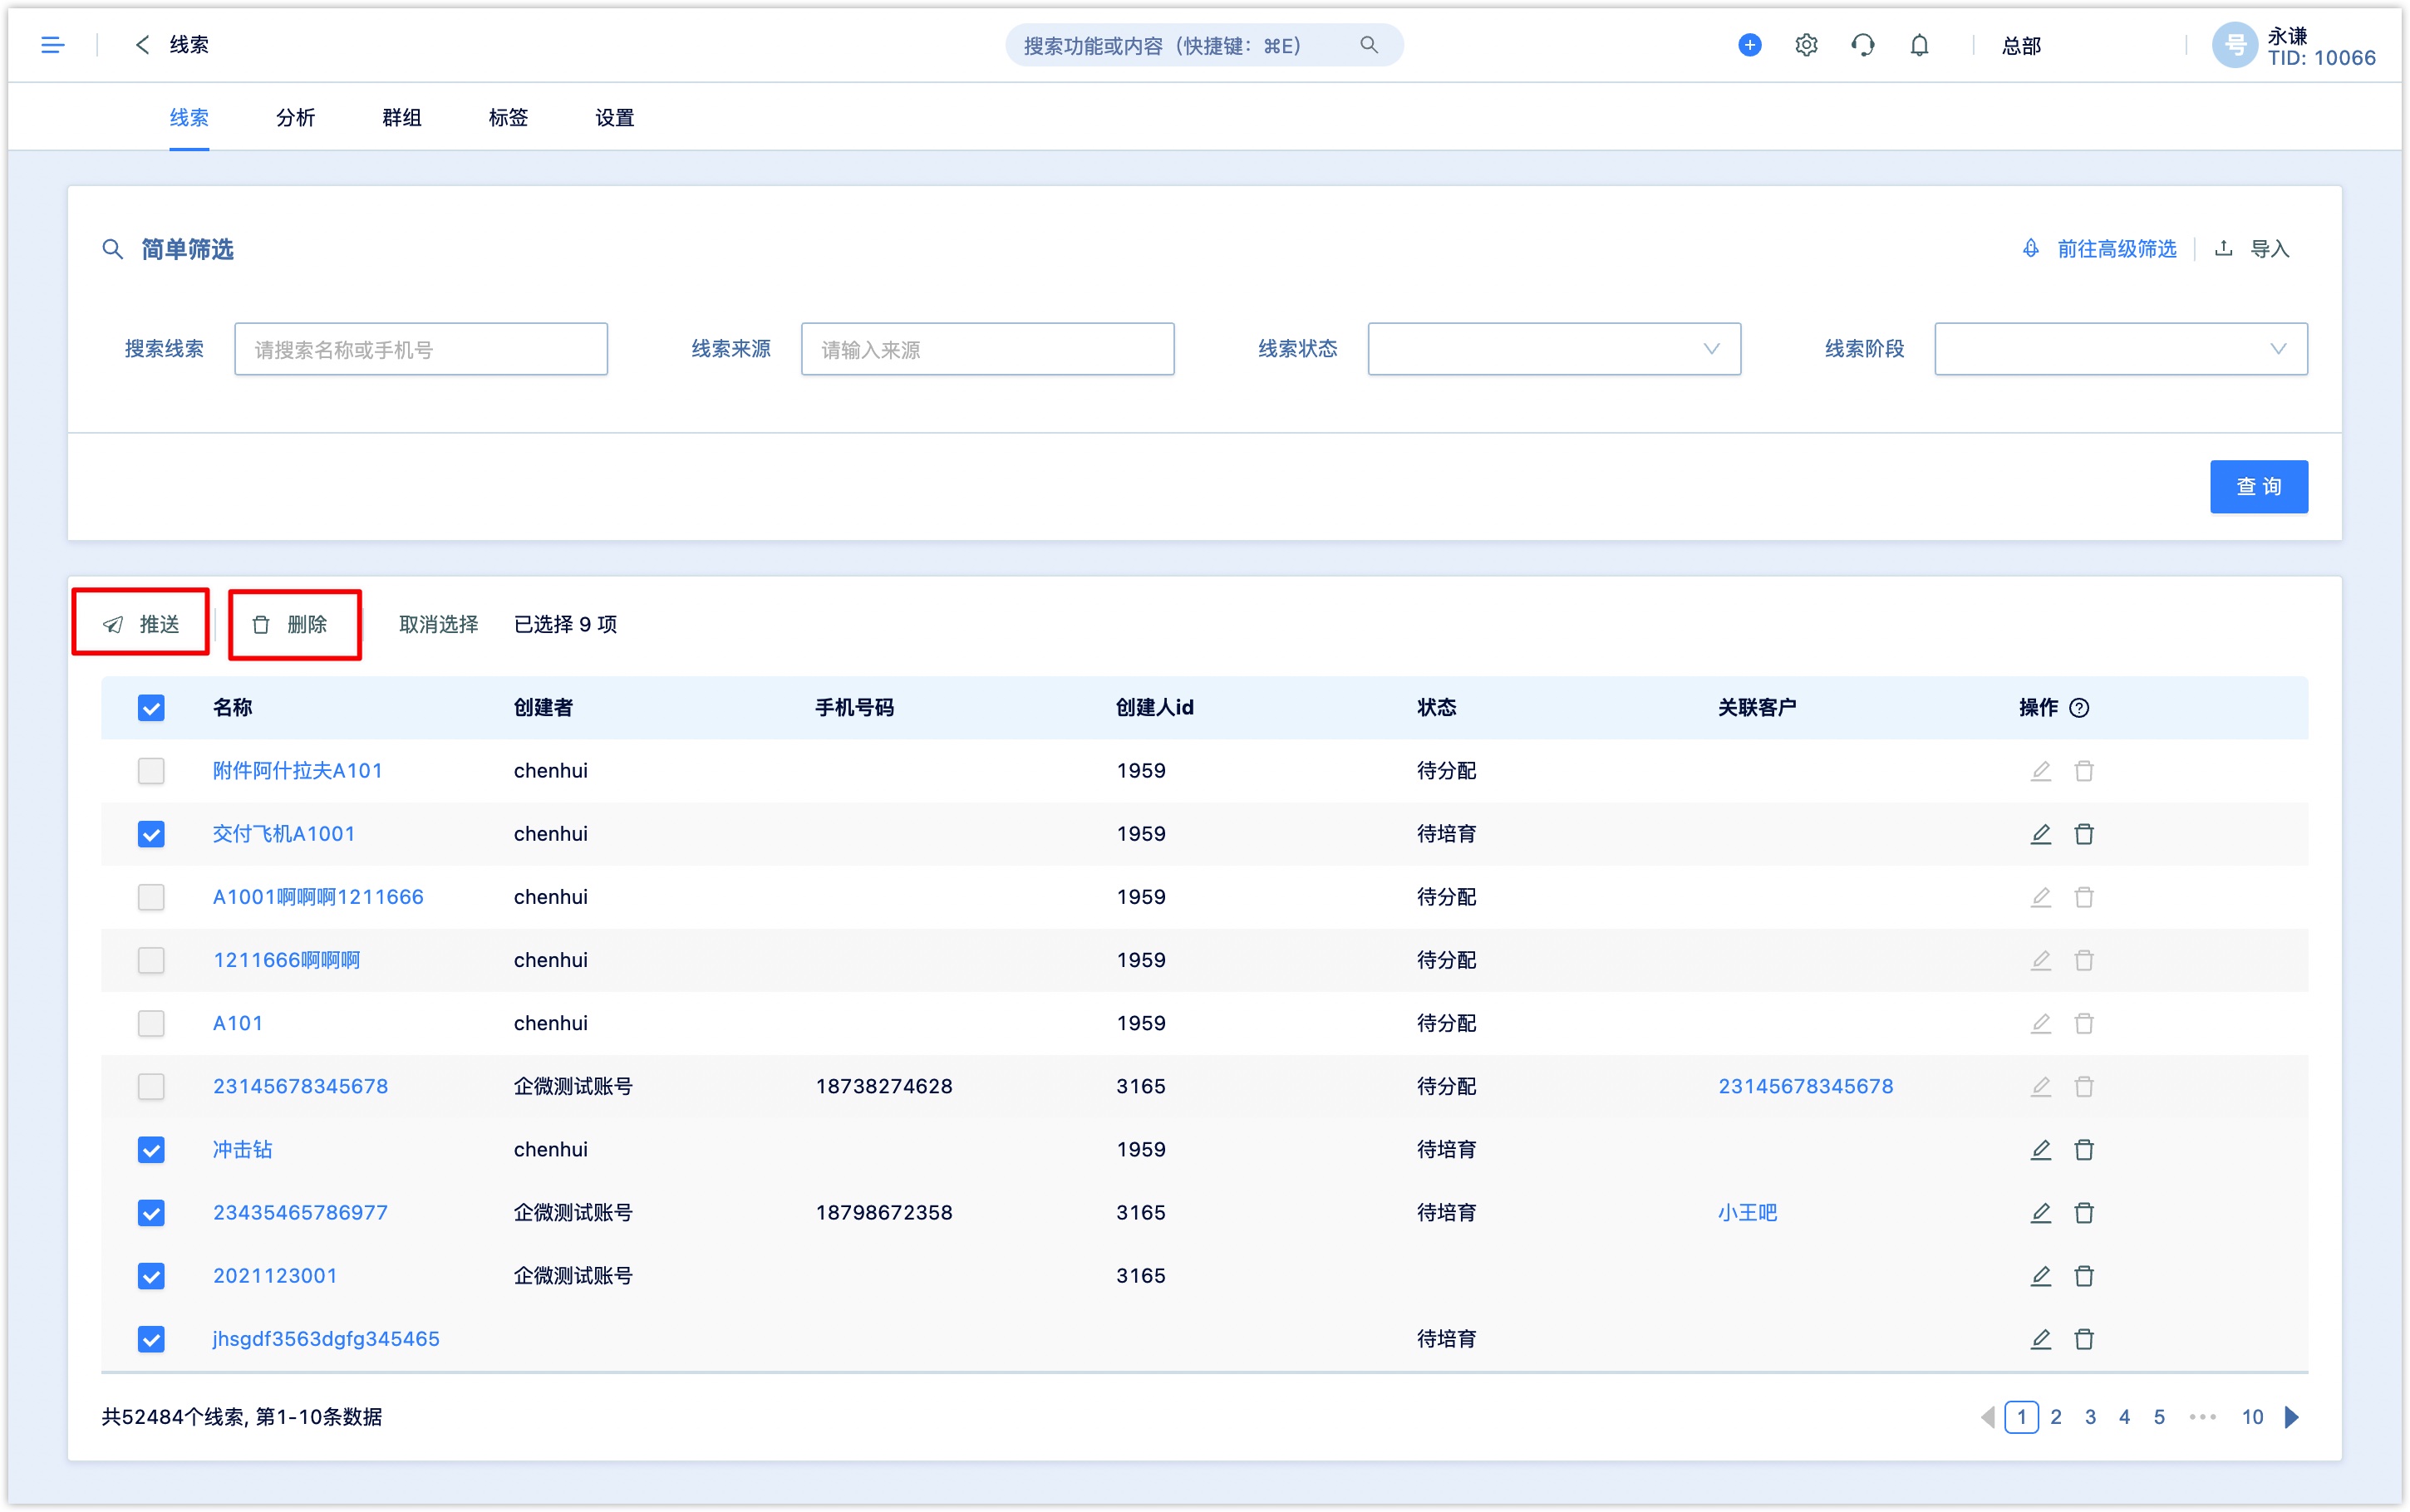Image resolution: width=2410 pixels, height=1512 pixels.
Task: Switch to the 线索 tab
Action: tap(189, 118)
